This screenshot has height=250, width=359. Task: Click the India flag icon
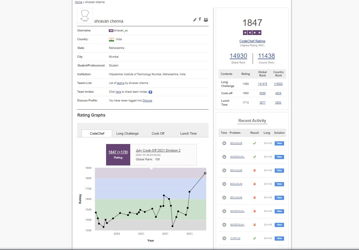(111, 39)
